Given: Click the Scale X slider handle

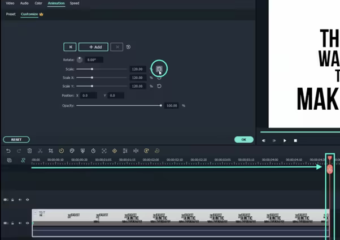Looking at the screenshot, I should point(92,78).
